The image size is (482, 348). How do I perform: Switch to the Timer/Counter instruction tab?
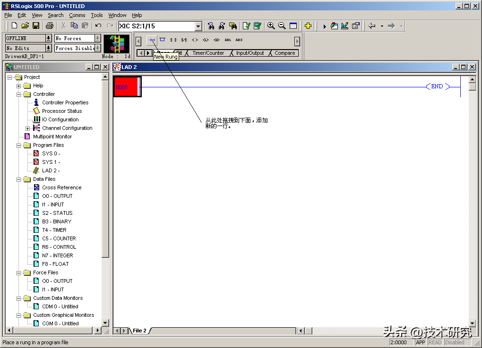click(208, 53)
